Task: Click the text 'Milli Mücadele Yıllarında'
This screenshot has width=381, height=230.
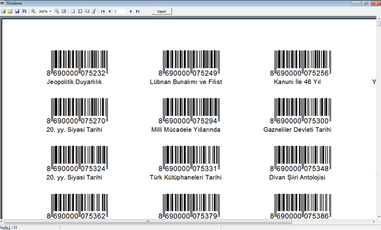Action: (x=186, y=130)
